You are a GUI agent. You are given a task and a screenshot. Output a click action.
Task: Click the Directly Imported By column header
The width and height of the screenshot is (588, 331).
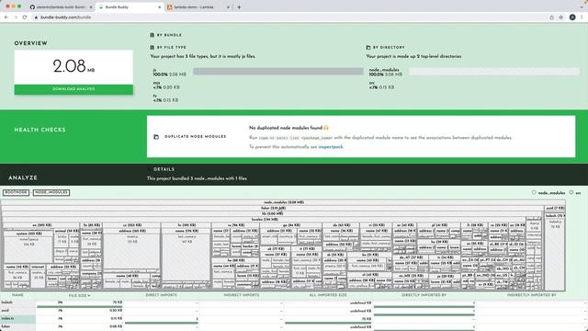tap(424, 295)
